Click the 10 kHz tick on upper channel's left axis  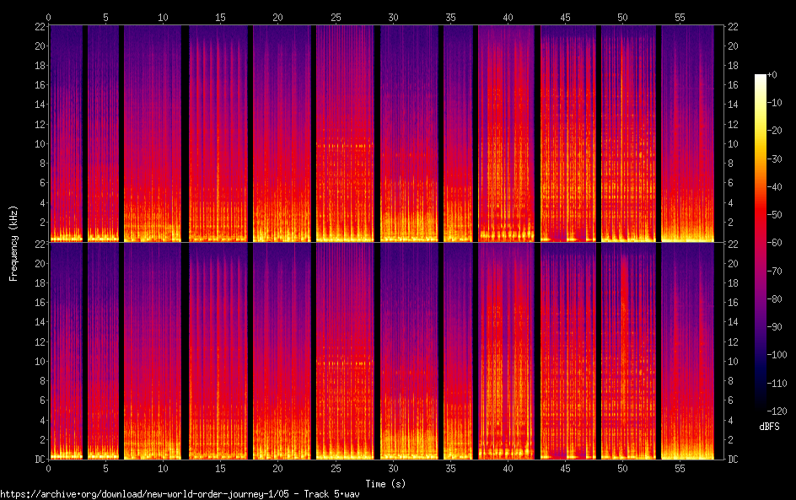pyautogui.click(x=39, y=144)
